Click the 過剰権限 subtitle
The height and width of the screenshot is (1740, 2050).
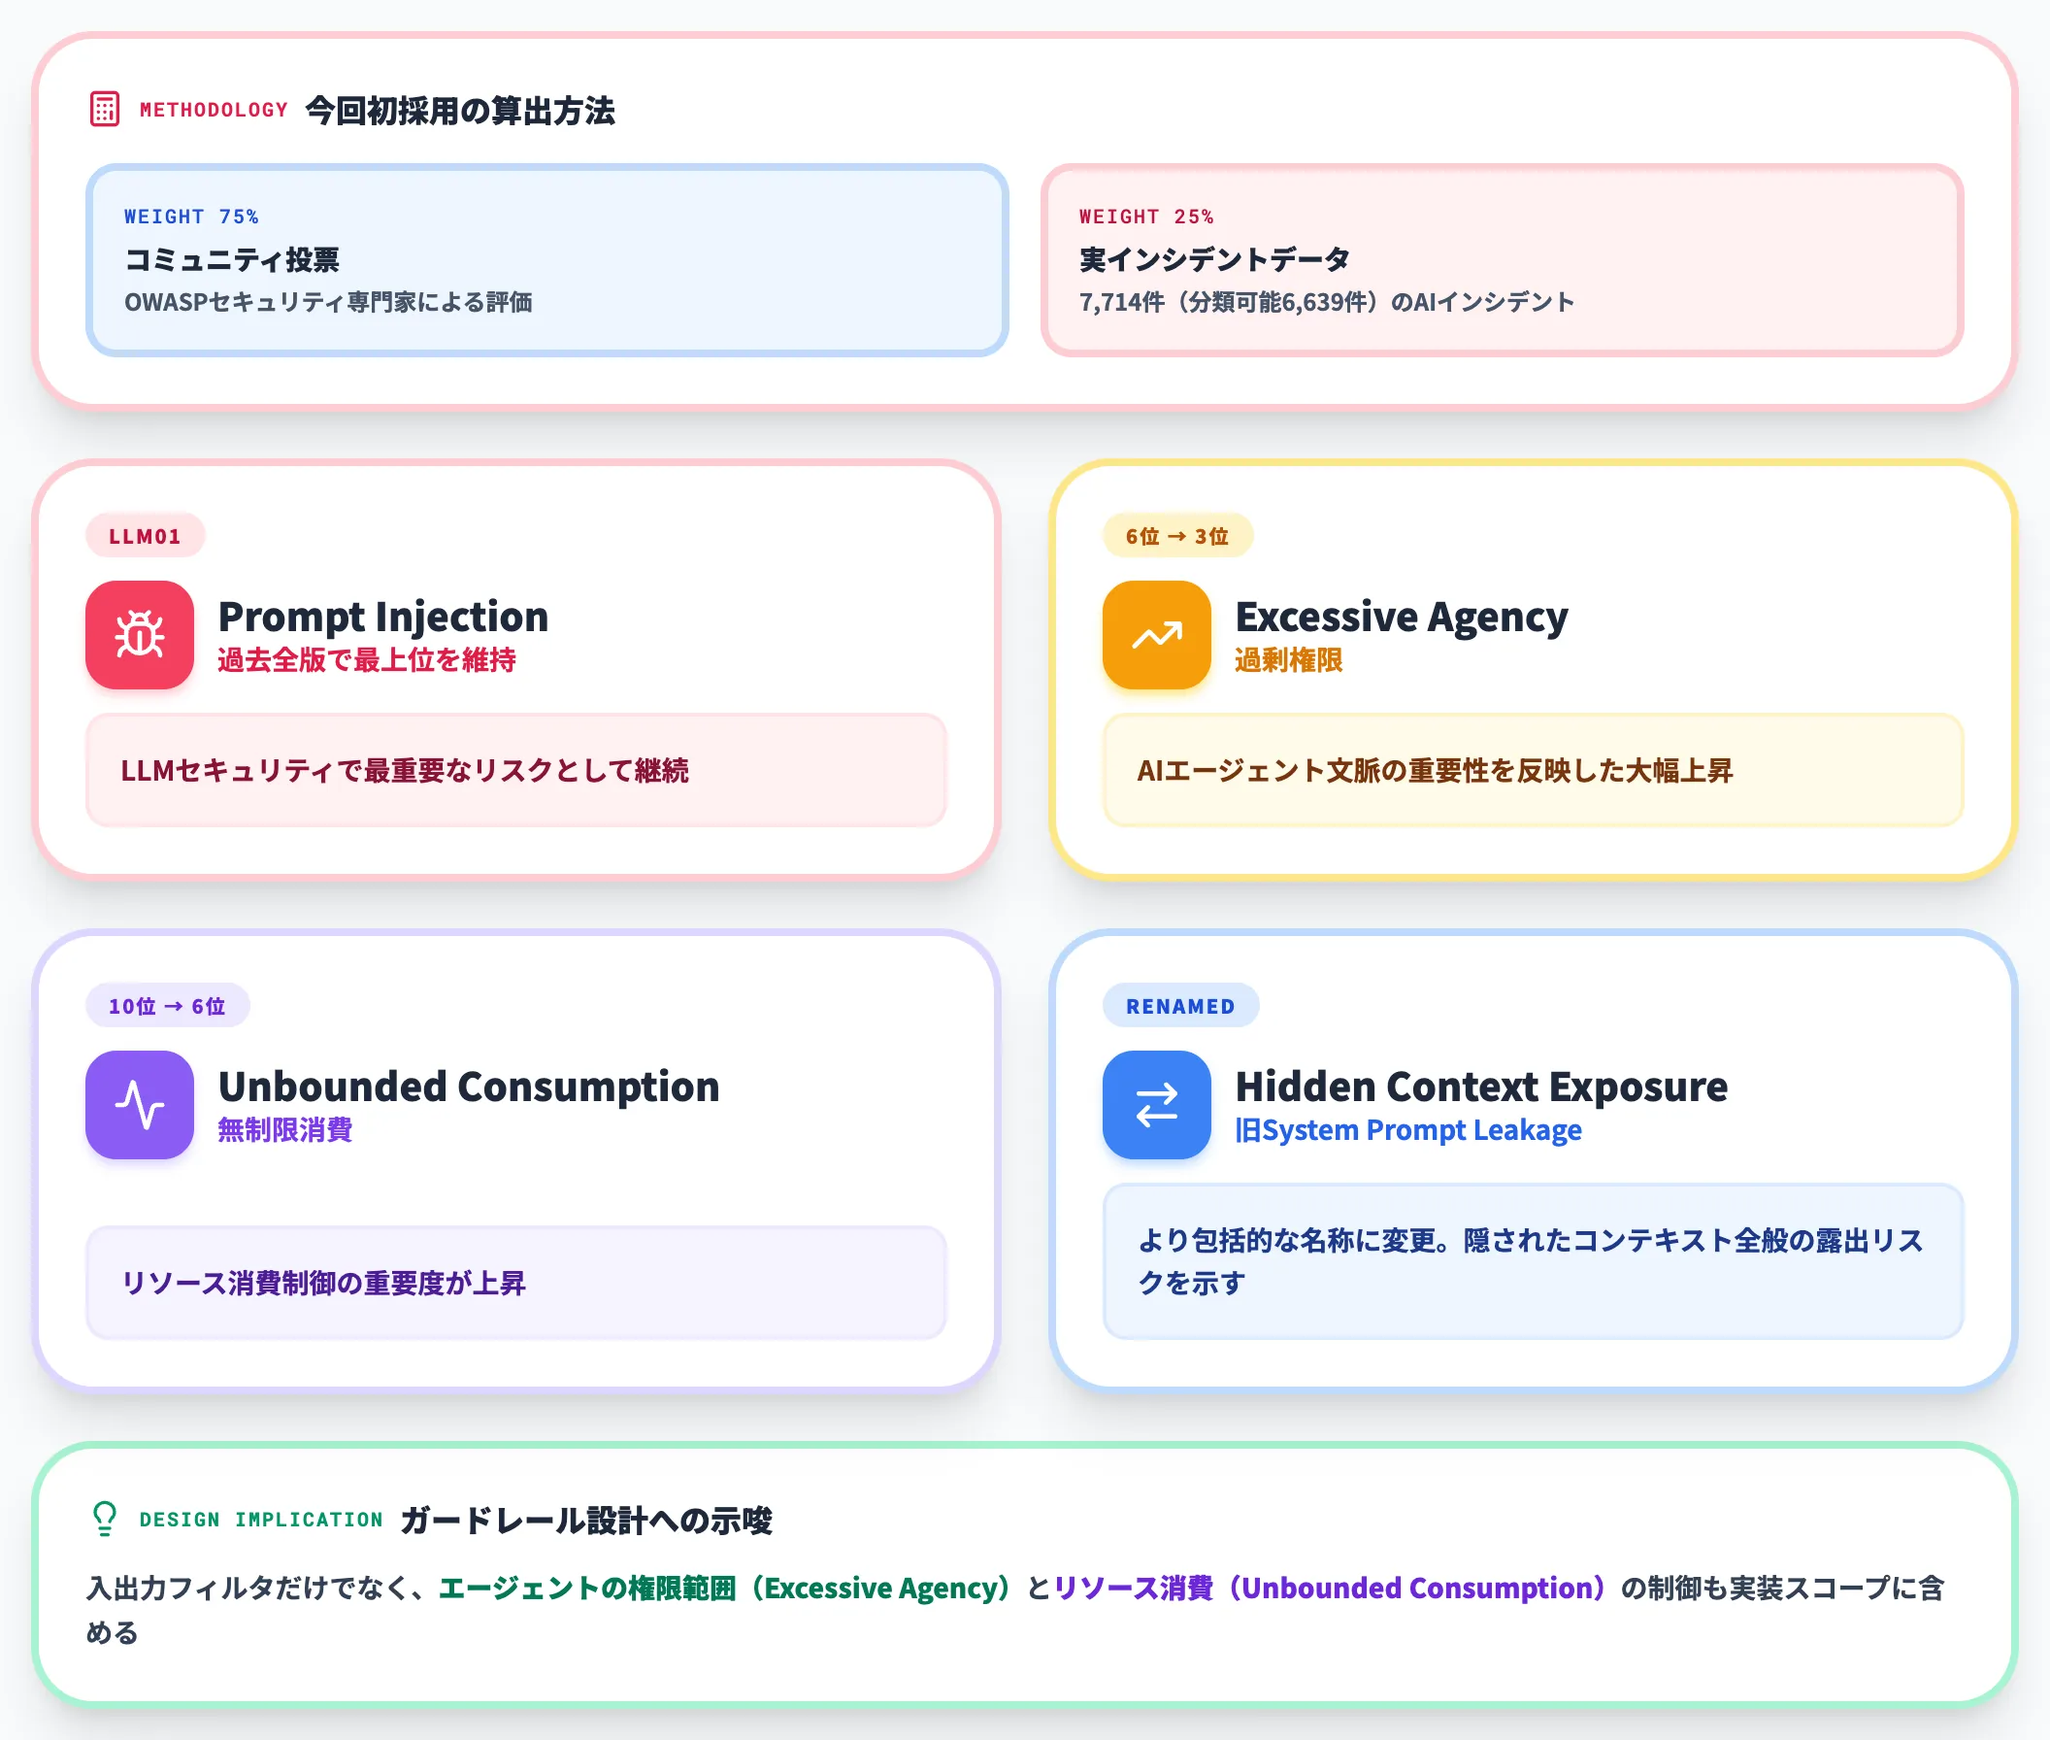1289,660
